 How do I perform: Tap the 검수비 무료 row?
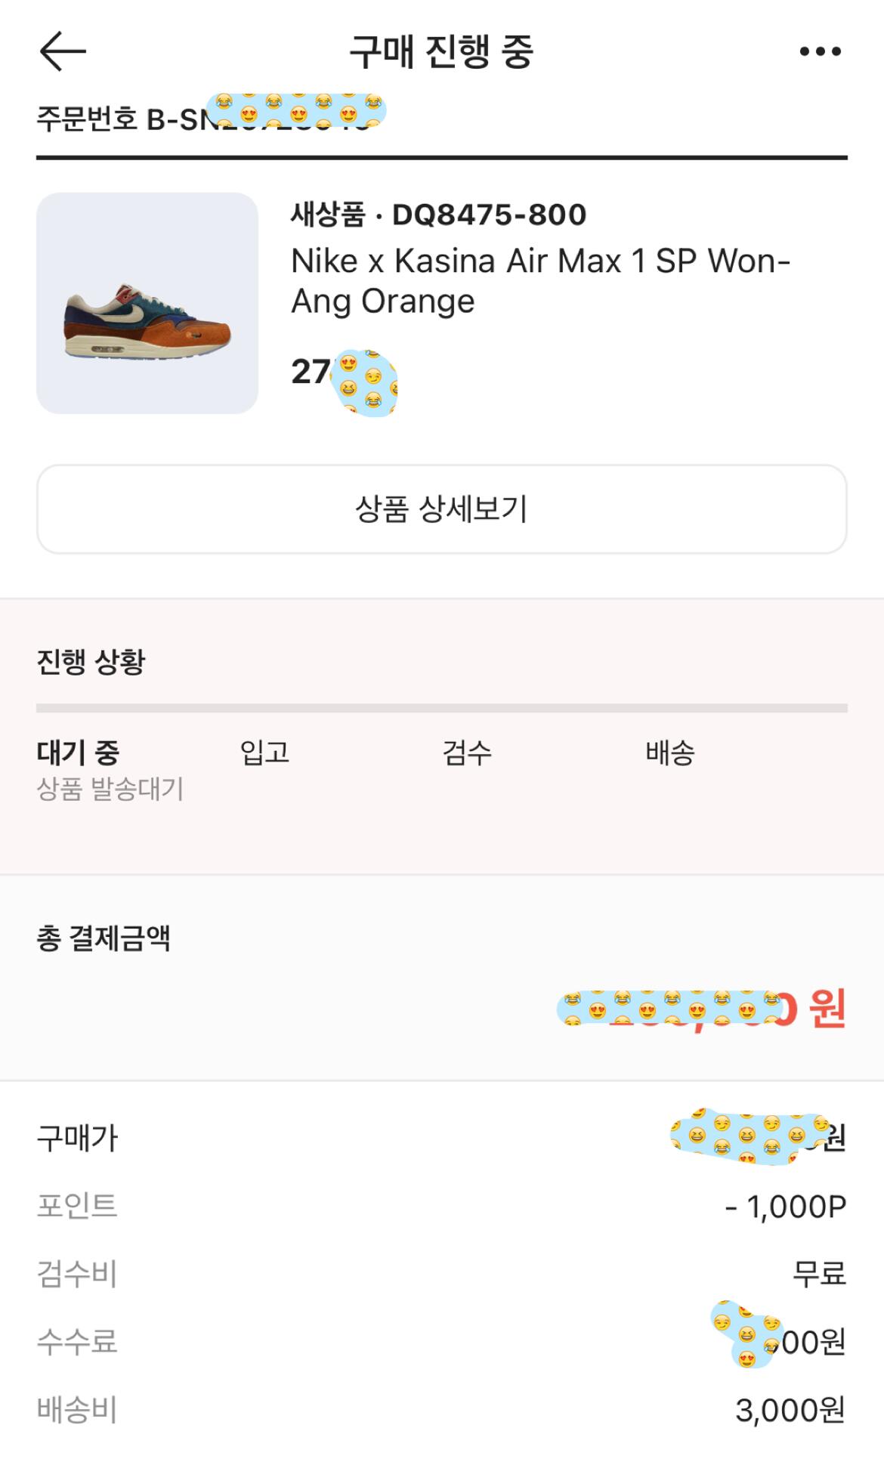tap(441, 1274)
